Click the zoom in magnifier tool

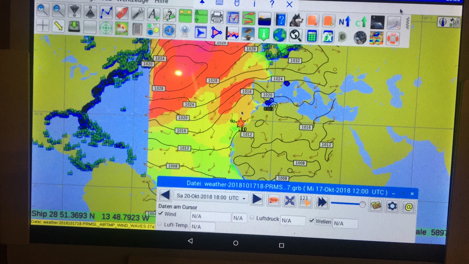coord(43,10)
